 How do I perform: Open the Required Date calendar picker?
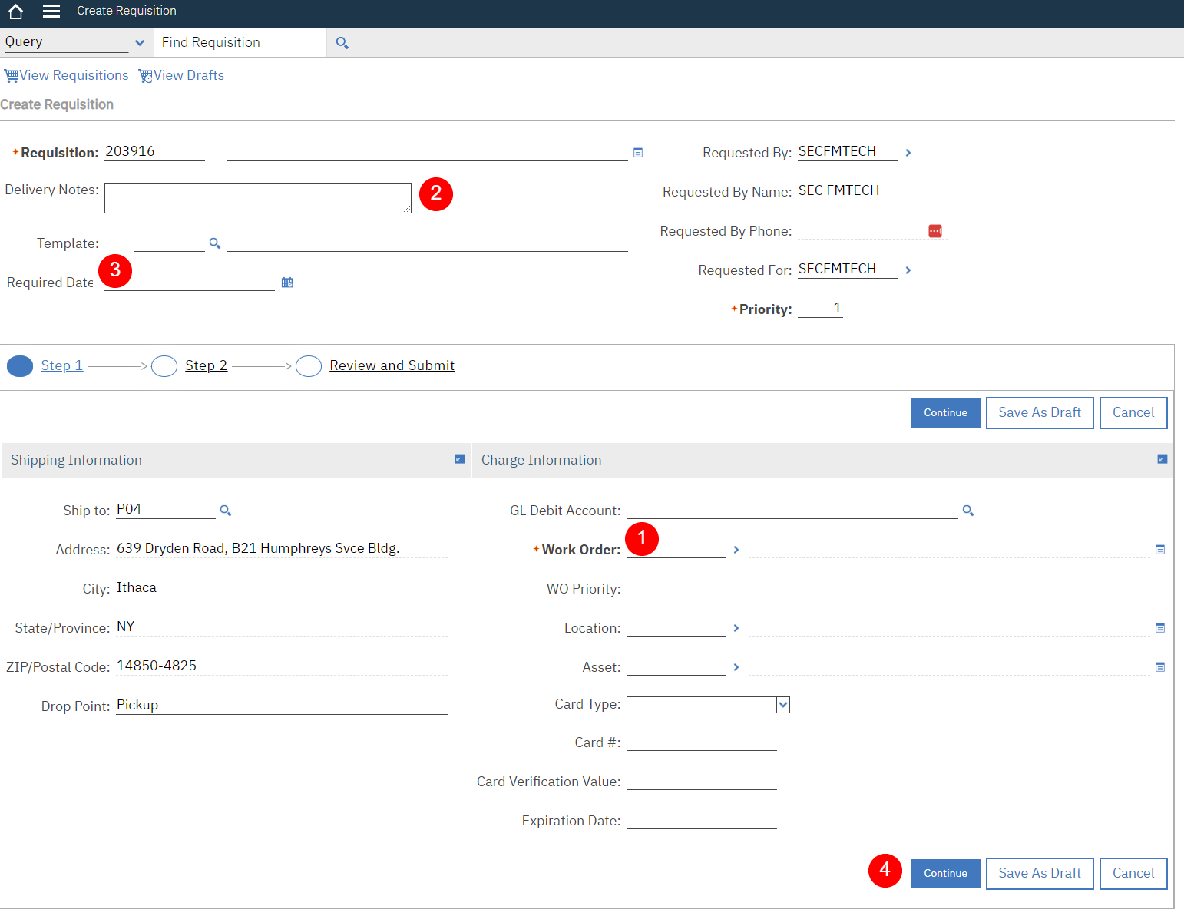click(x=287, y=283)
